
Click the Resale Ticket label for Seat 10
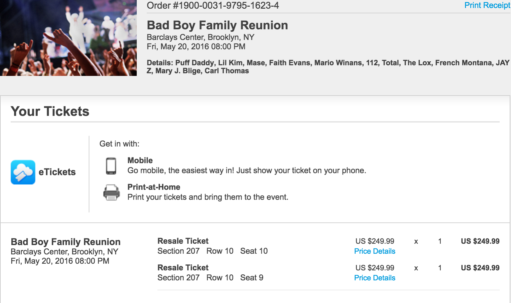pyautogui.click(x=183, y=241)
